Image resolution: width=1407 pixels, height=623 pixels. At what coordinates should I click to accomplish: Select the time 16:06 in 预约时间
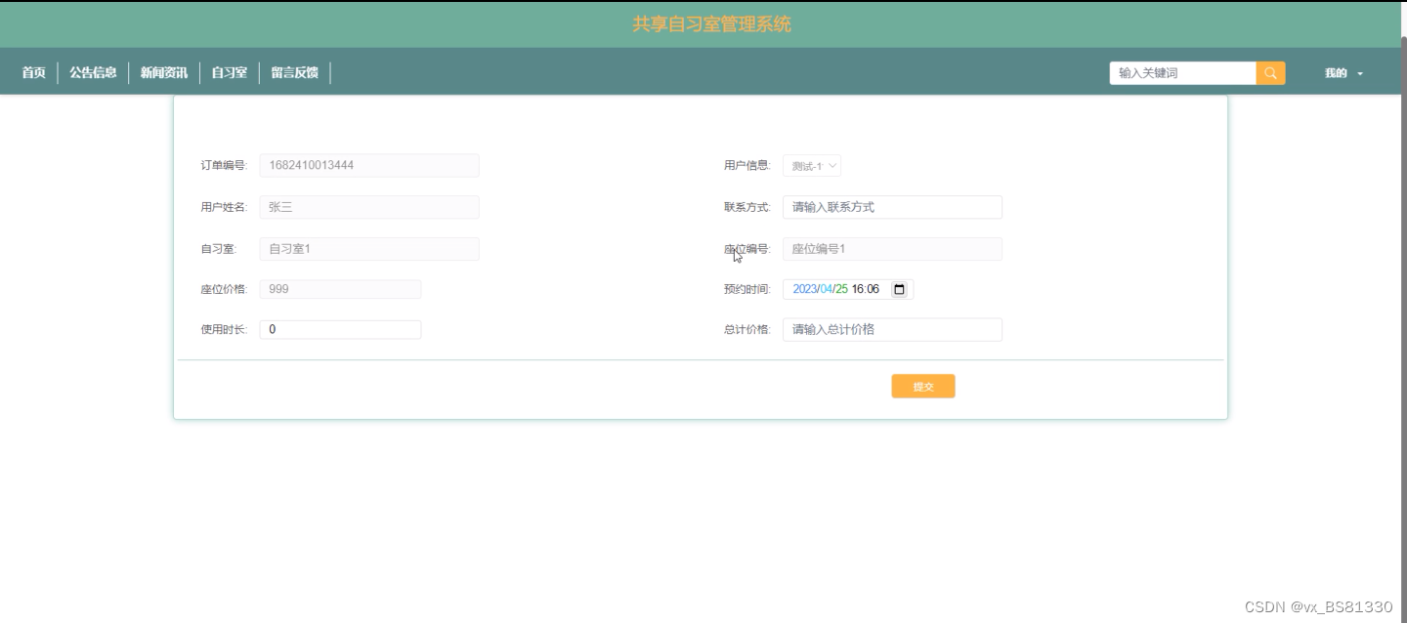866,289
